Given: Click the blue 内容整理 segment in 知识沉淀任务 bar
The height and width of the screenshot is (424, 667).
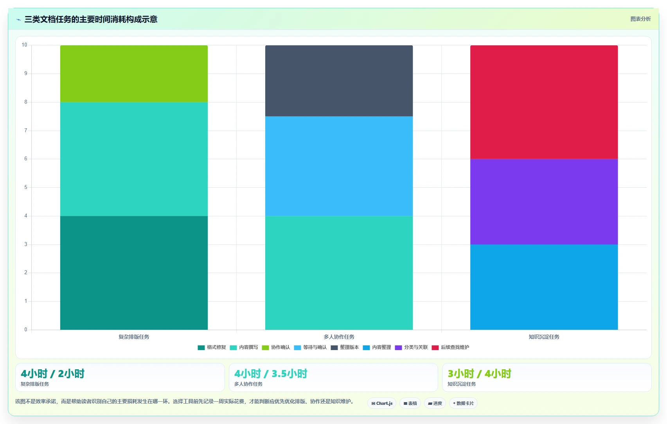Looking at the screenshot, I should [x=544, y=287].
